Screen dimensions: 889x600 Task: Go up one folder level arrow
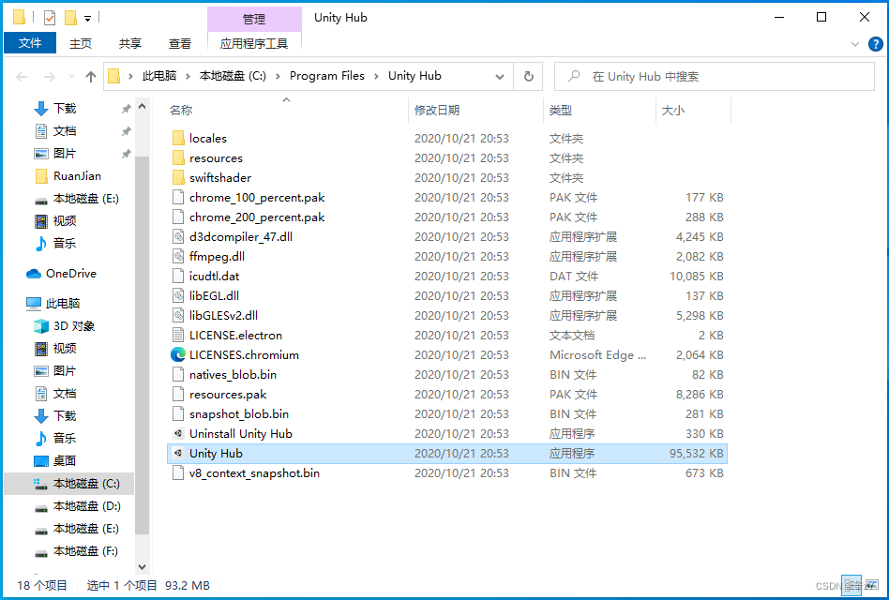91,77
